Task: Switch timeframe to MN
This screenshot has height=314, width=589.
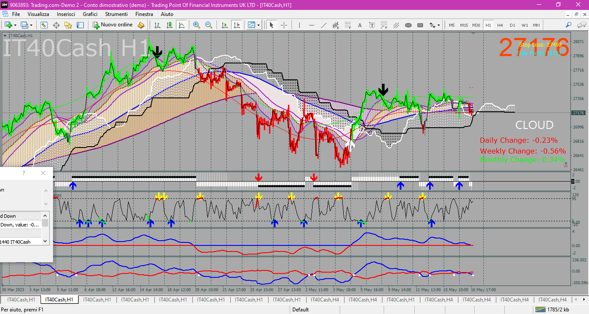Action: coord(536,25)
